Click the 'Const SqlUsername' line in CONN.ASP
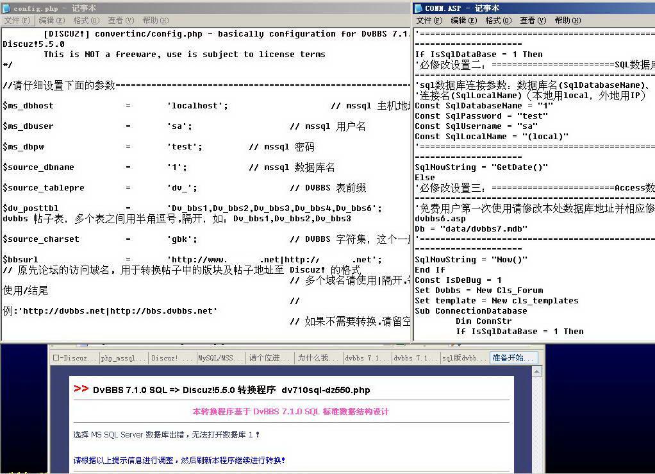 click(476, 126)
